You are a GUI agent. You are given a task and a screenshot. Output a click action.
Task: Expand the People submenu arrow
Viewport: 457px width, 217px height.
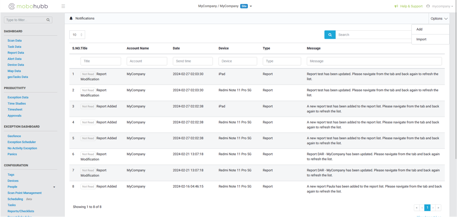click(x=54, y=187)
